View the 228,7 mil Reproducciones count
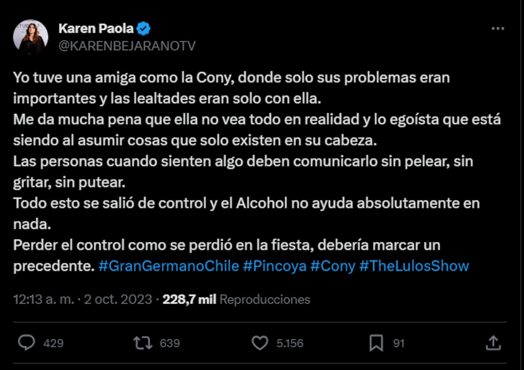The height and width of the screenshot is (370, 524). 236,300
